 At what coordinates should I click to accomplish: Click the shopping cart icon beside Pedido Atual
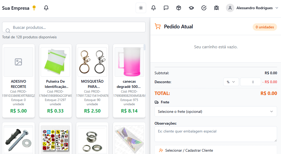pyautogui.click(x=158, y=26)
